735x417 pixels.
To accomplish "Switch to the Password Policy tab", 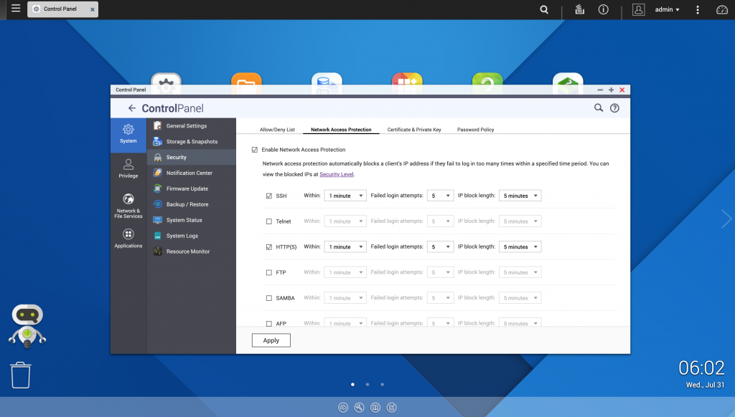I will [475, 130].
